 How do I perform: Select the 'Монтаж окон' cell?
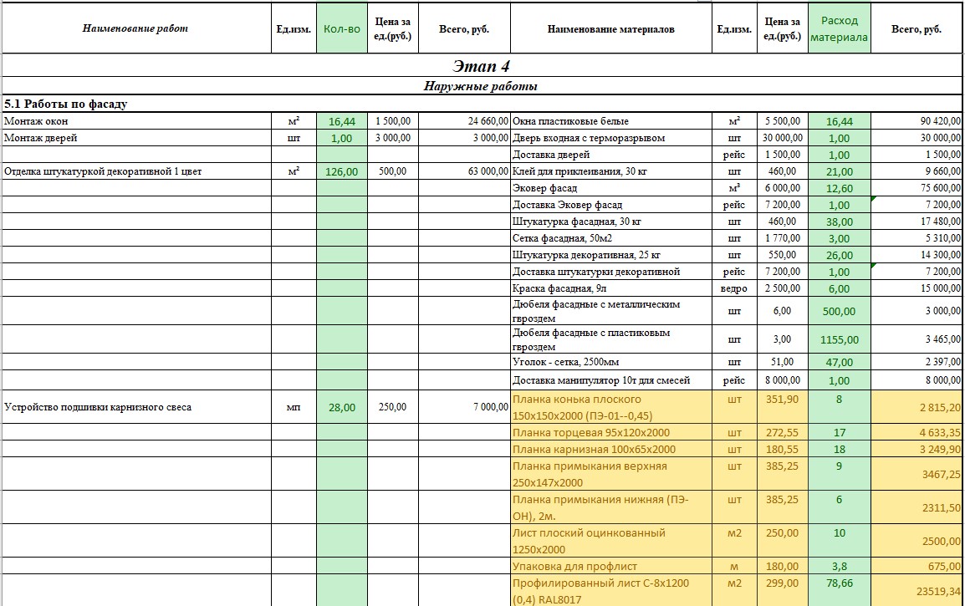pyautogui.click(x=136, y=121)
